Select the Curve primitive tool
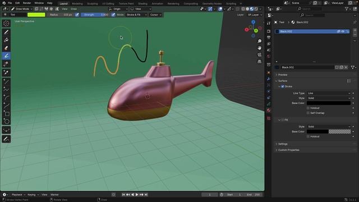The image size is (359, 202). tap(6, 105)
